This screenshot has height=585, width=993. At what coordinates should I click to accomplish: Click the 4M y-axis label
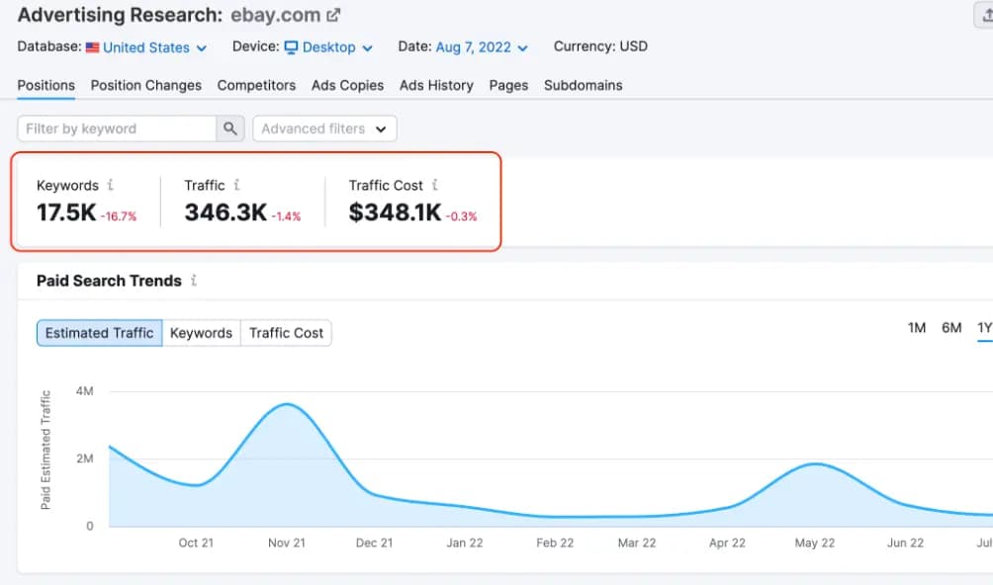[x=85, y=391]
